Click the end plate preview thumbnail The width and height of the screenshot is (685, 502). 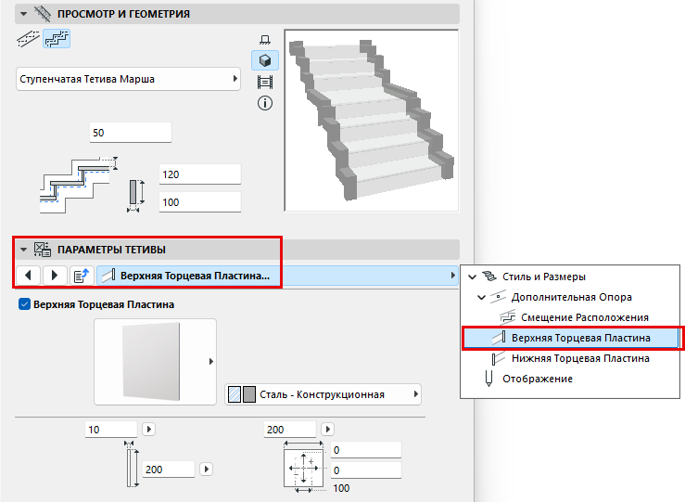(x=151, y=361)
